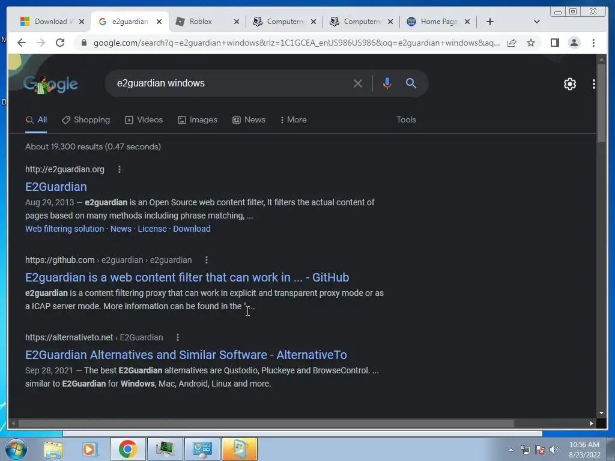This screenshot has width=615, height=461.
Task: Click the vertical scrollbar thumb
Action: coord(601,104)
